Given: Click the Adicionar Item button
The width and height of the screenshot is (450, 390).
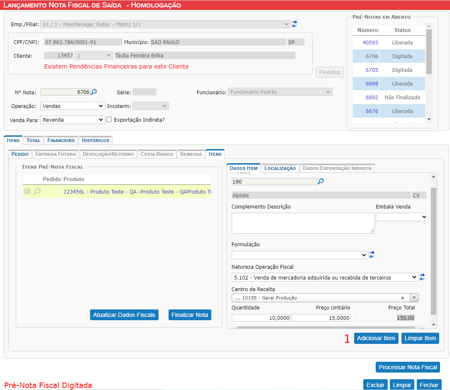Looking at the screenshot, I should [376, 338].
